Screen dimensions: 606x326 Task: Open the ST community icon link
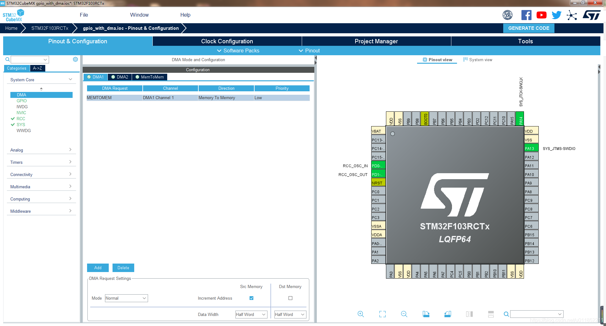(572, 15)
